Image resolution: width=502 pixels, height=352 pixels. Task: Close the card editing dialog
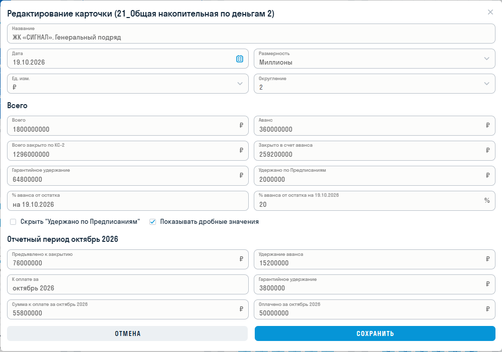(490, 12)
